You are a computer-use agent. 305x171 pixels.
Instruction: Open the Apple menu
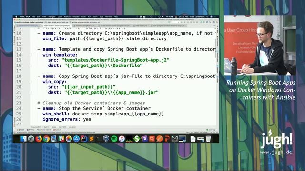(16, 17)
